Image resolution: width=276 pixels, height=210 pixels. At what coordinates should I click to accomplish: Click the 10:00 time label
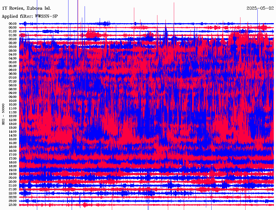[13, 101]
